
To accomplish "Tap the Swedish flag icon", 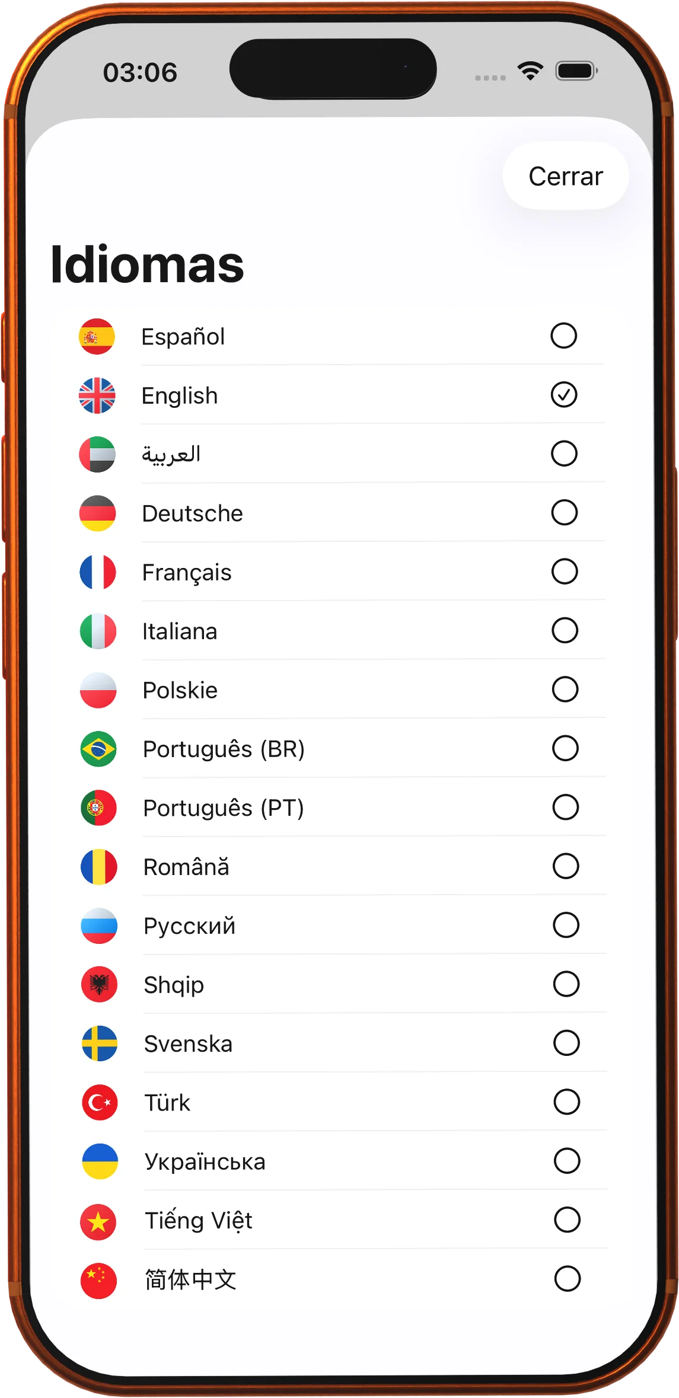I will [100, 1043].
